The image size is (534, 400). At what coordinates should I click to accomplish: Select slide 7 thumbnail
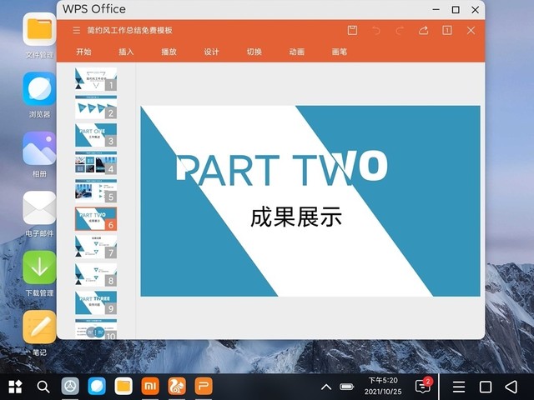coord(95,247)
